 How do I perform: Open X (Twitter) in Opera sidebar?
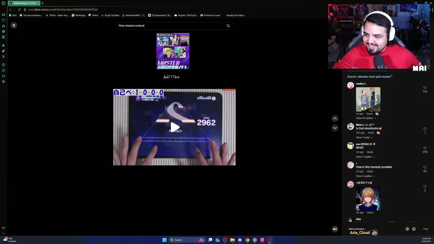coord(3,57)
